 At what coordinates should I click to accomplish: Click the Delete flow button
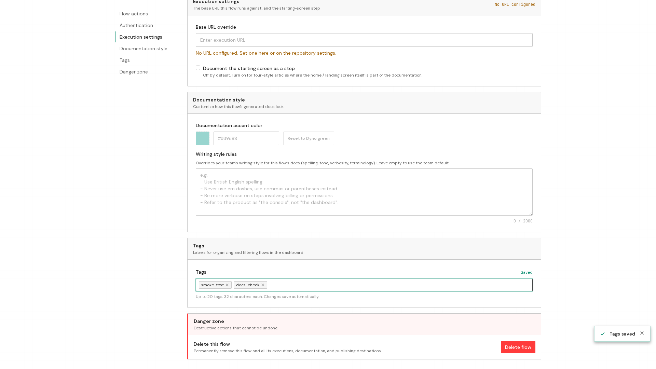(x=518, y=347)
